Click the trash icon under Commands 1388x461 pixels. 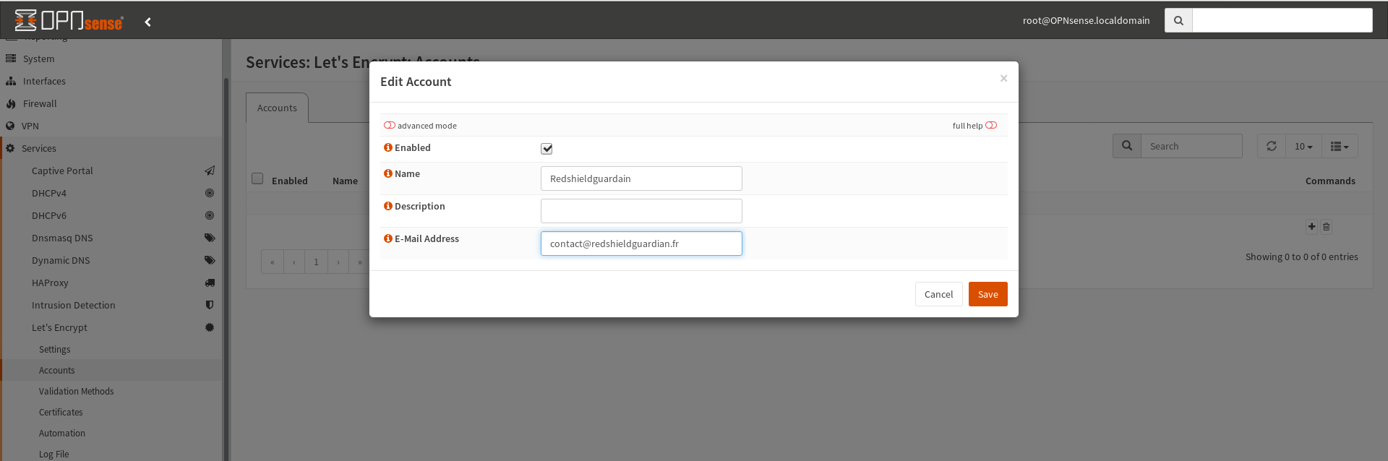coord(1327,227)
